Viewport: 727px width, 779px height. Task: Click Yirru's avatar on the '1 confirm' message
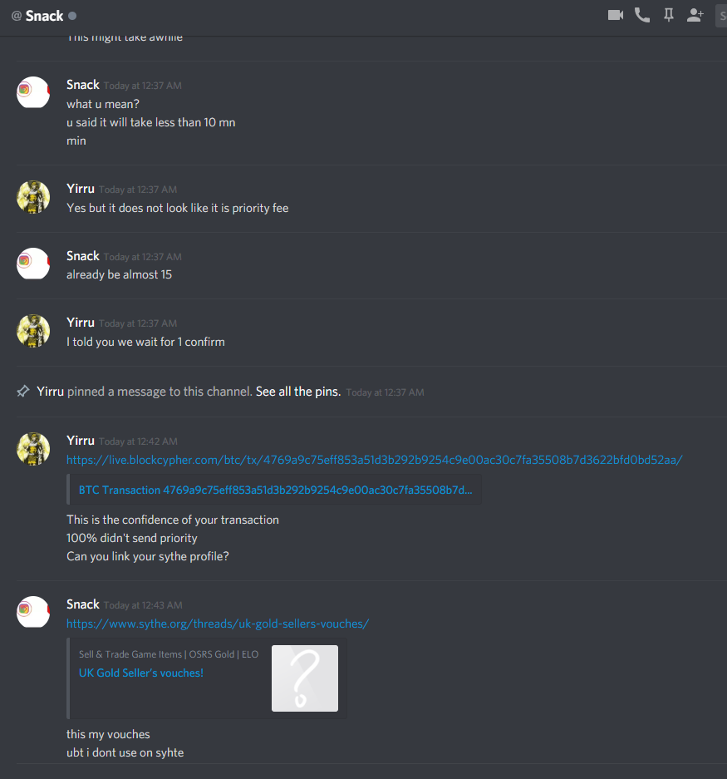tap(33, 330)
